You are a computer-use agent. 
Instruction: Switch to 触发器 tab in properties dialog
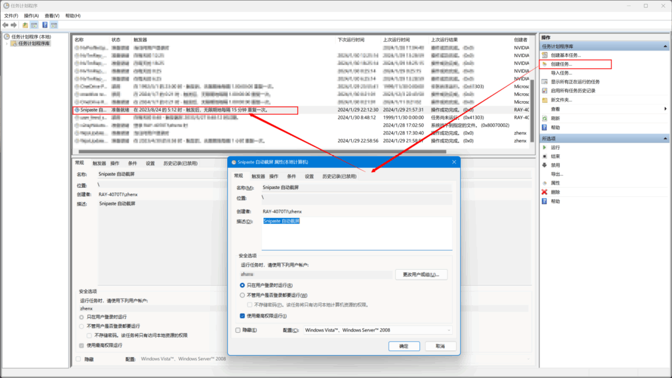[x=258, y=176]
